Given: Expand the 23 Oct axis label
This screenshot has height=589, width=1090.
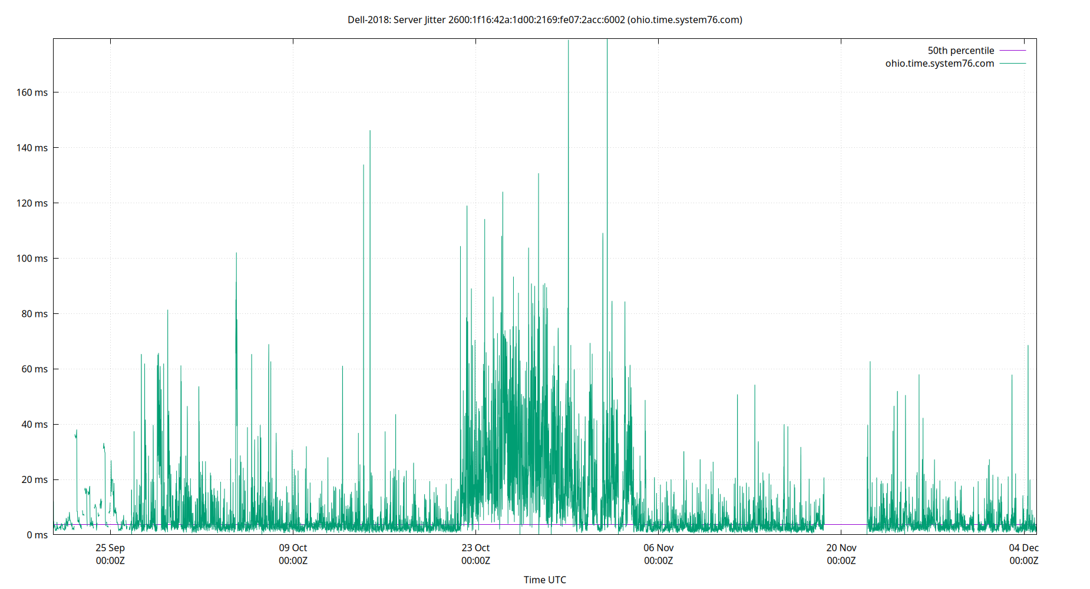Looking at the screenshot, I should [475, 548].
